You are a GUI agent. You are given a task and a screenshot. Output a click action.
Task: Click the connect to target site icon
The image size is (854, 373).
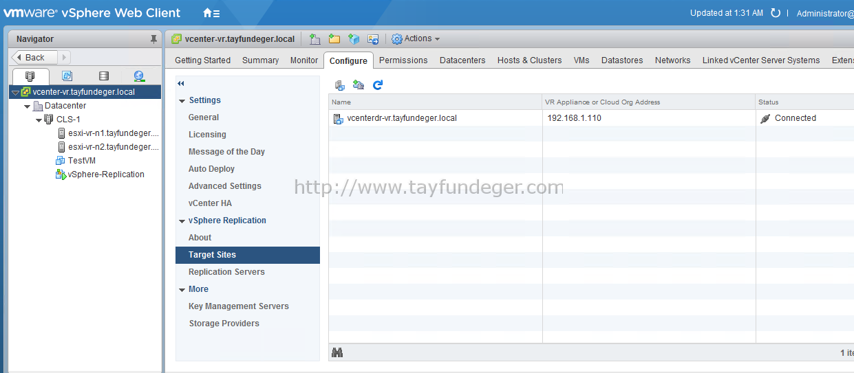(339, 85)
